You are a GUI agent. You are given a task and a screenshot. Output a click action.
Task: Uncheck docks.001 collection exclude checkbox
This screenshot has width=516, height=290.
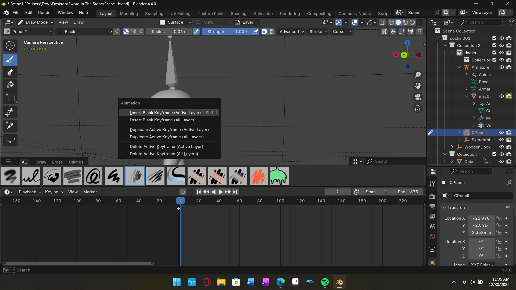click(x=494, y=38)
